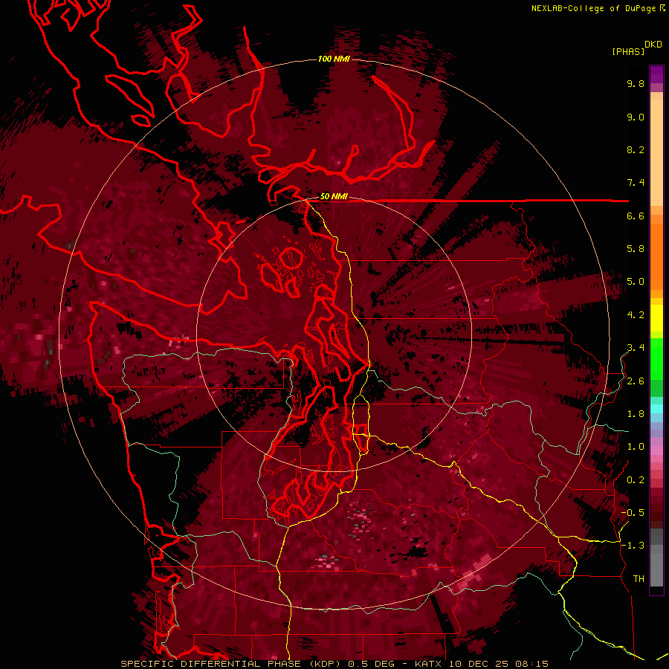This screenshot has height=669, width=669.
Task: Click the cyan segment of the color scale
Action: click(656, 409)
